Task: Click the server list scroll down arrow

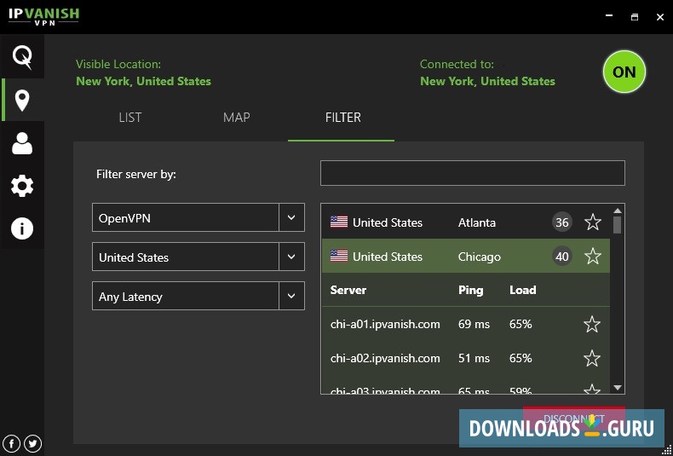Action: [x=618, y=388]
